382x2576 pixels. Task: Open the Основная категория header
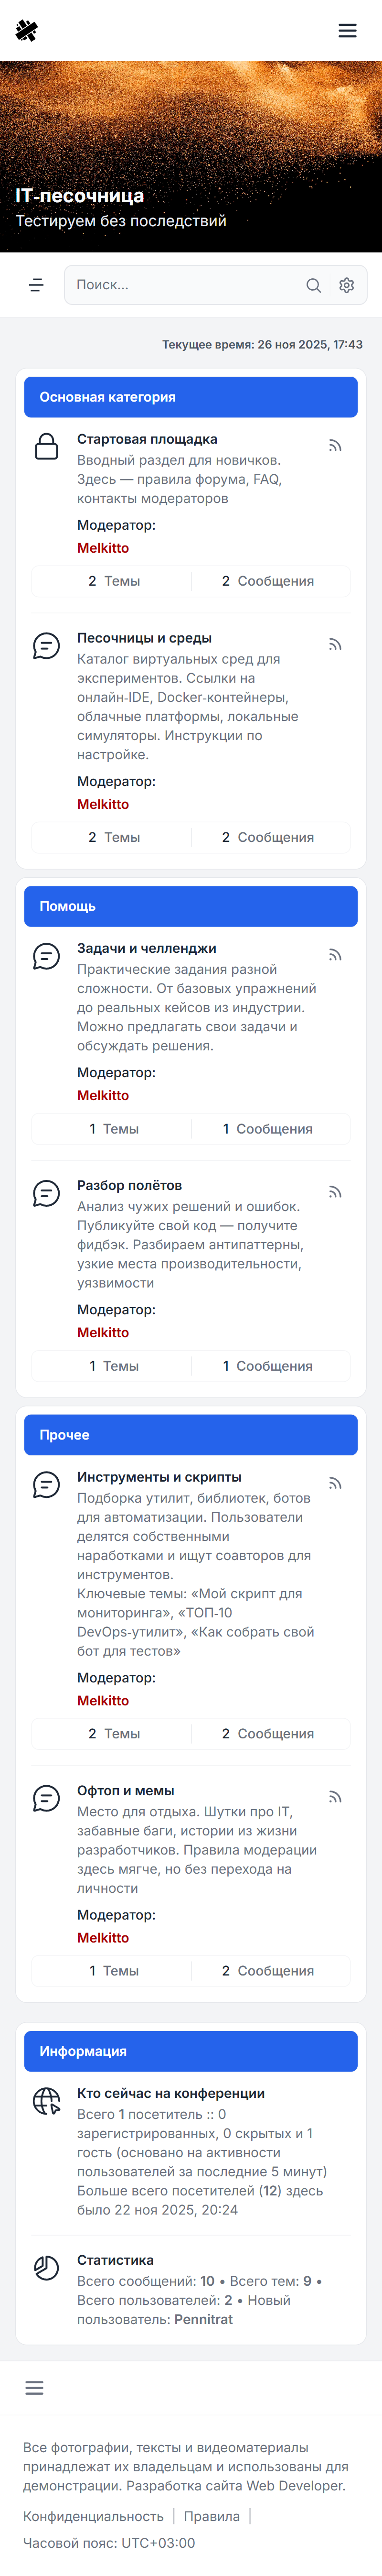(x=108, y=397)
